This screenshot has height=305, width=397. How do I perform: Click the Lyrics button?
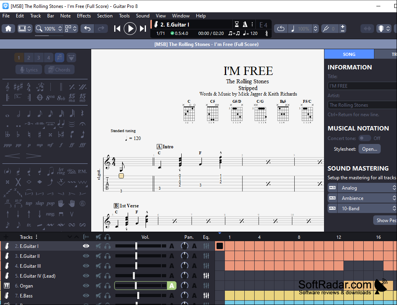click(x=29, y=69)
